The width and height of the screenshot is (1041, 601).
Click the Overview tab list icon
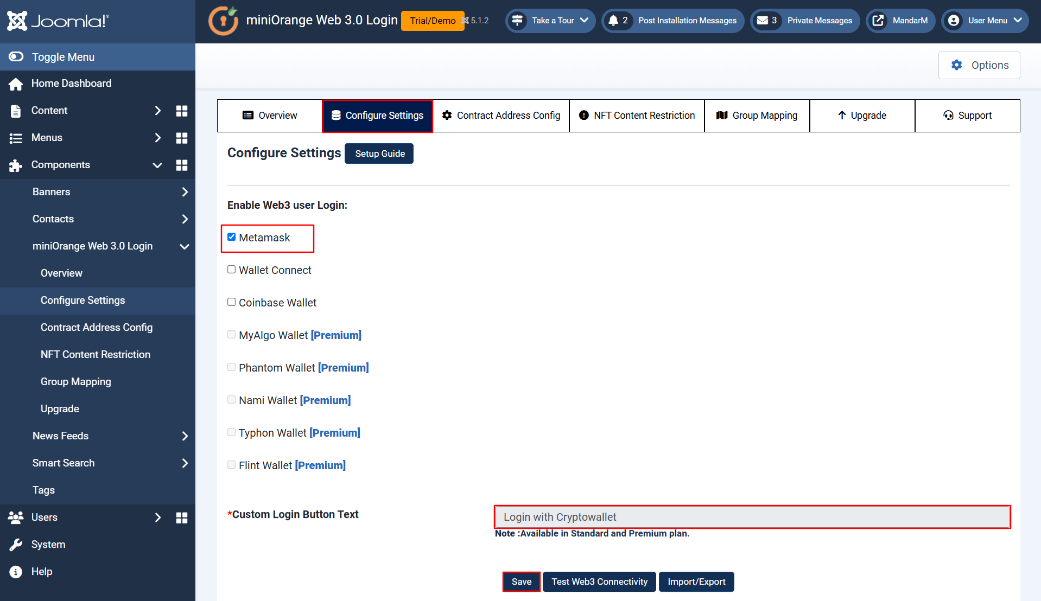click(248, 116)
